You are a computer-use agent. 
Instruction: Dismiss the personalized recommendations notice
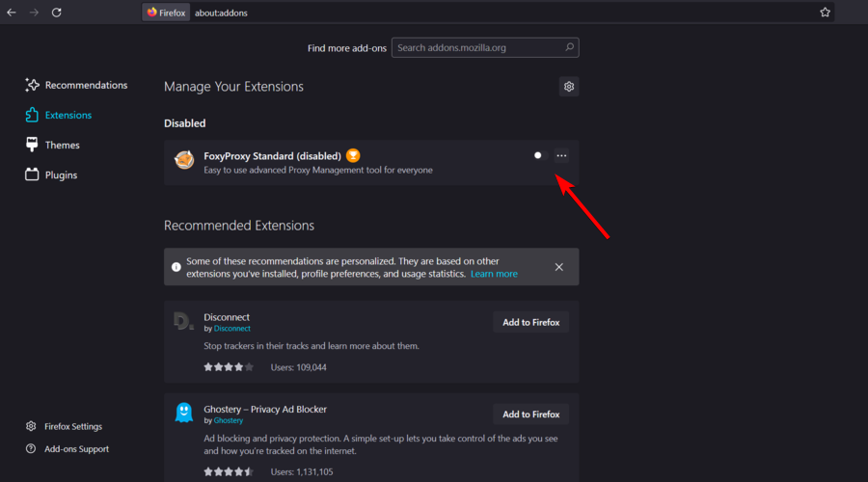(x=559, y=267)
